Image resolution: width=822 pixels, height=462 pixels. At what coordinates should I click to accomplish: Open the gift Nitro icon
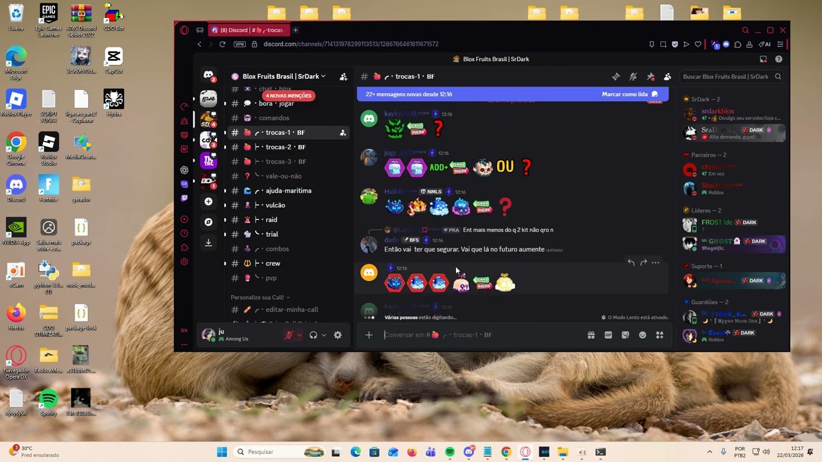pos(591,335)
